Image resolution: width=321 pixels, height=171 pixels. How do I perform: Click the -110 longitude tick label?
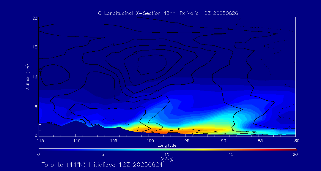tap(75, 141)
